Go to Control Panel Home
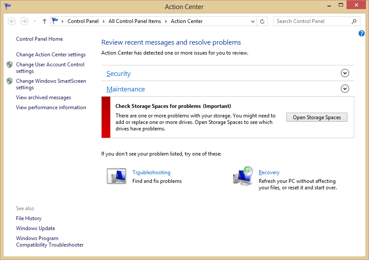Viewport: 369px width, 260px height. pyautogui.click(x=39, y=39)
